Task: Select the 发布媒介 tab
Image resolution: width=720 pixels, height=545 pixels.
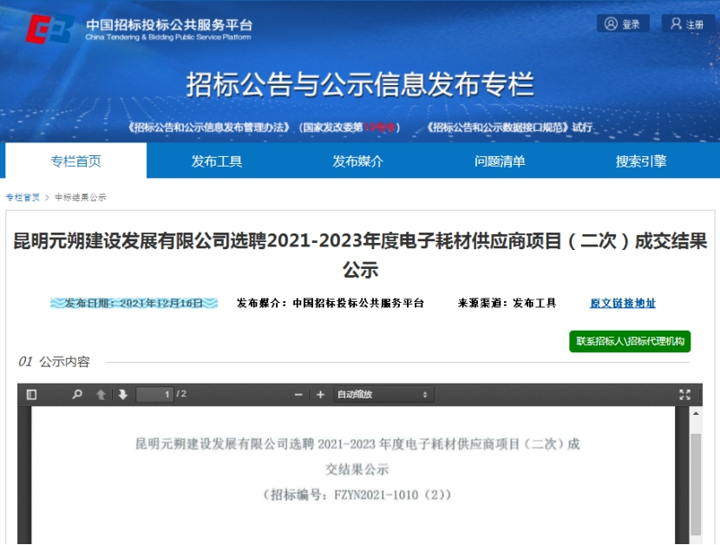Action: click(x=357, y=161)
